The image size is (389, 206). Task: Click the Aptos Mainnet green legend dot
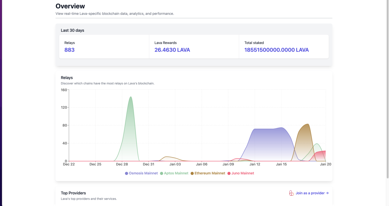(x=161, y=173)
